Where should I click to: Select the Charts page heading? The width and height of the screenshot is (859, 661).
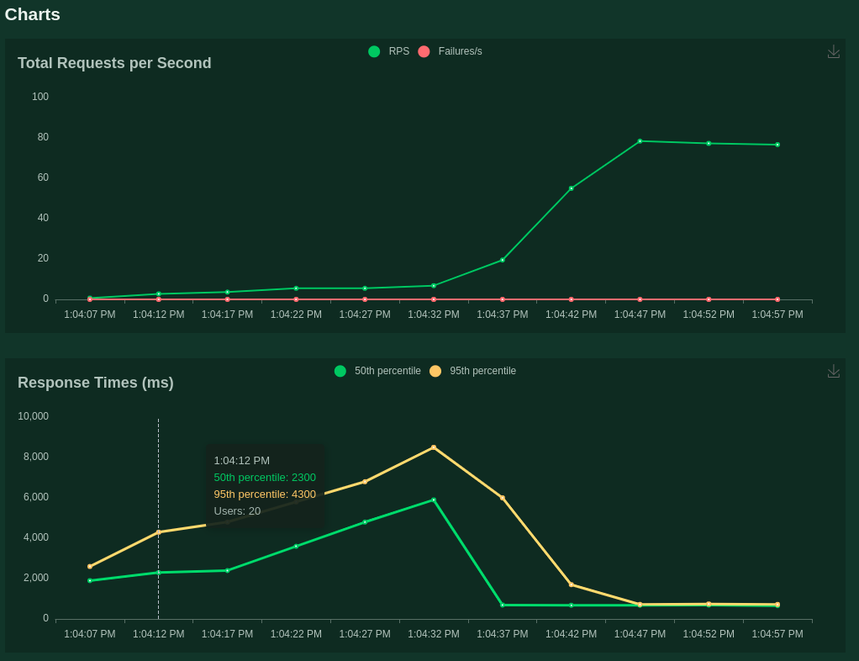(x=33, y=14)
